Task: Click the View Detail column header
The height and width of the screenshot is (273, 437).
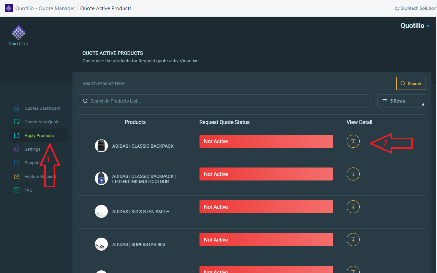Action: pyautogui.click(x=359, y=122)
